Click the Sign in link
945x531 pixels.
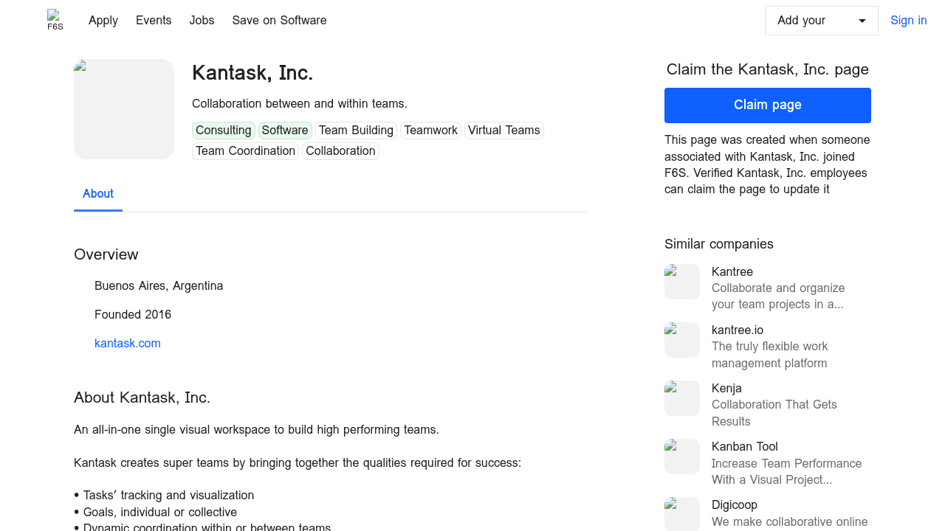click(909, 21)
